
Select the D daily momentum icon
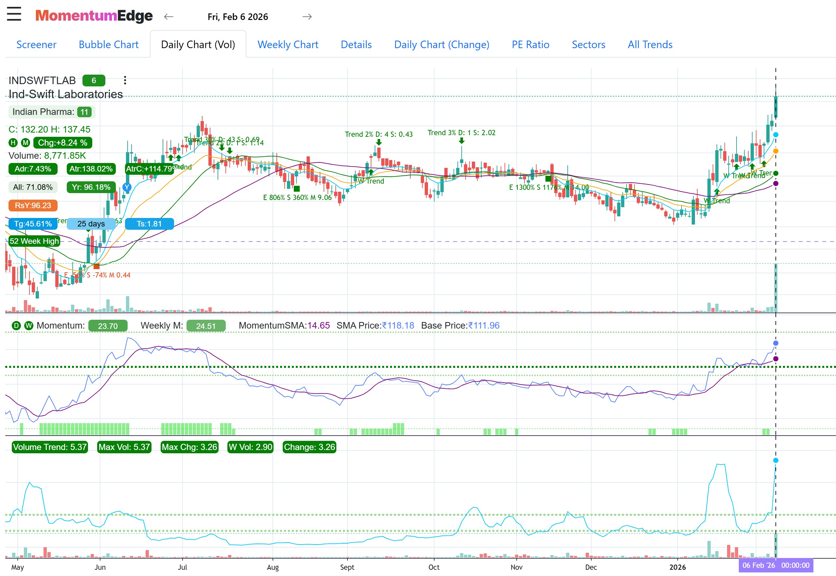pyautogui.click(x=16, y=325)
